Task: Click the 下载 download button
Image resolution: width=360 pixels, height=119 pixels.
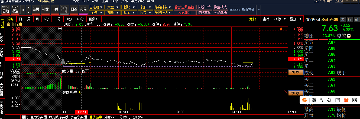Action: [55, 9]
